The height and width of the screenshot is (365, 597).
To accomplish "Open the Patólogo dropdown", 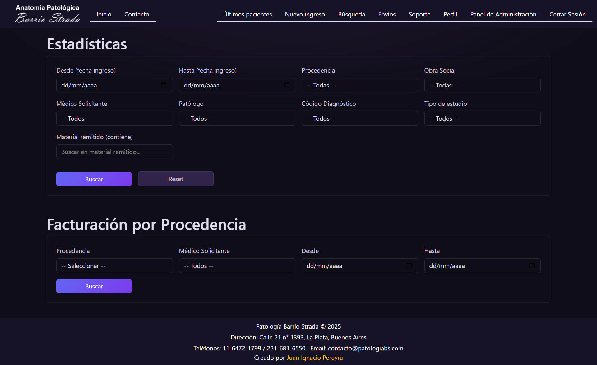I will click(x=237, y=119).
